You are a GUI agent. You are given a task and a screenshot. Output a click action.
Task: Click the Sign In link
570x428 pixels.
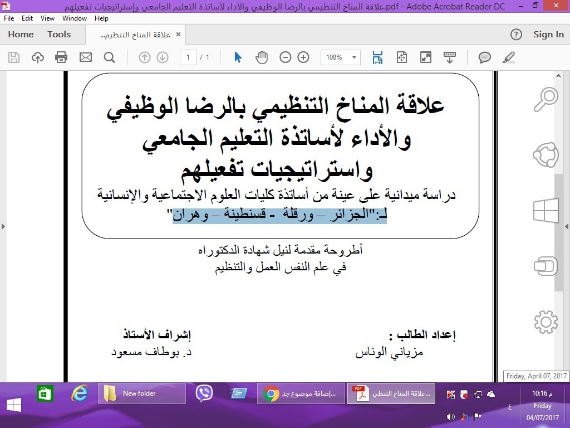click(x=548, y=34)
